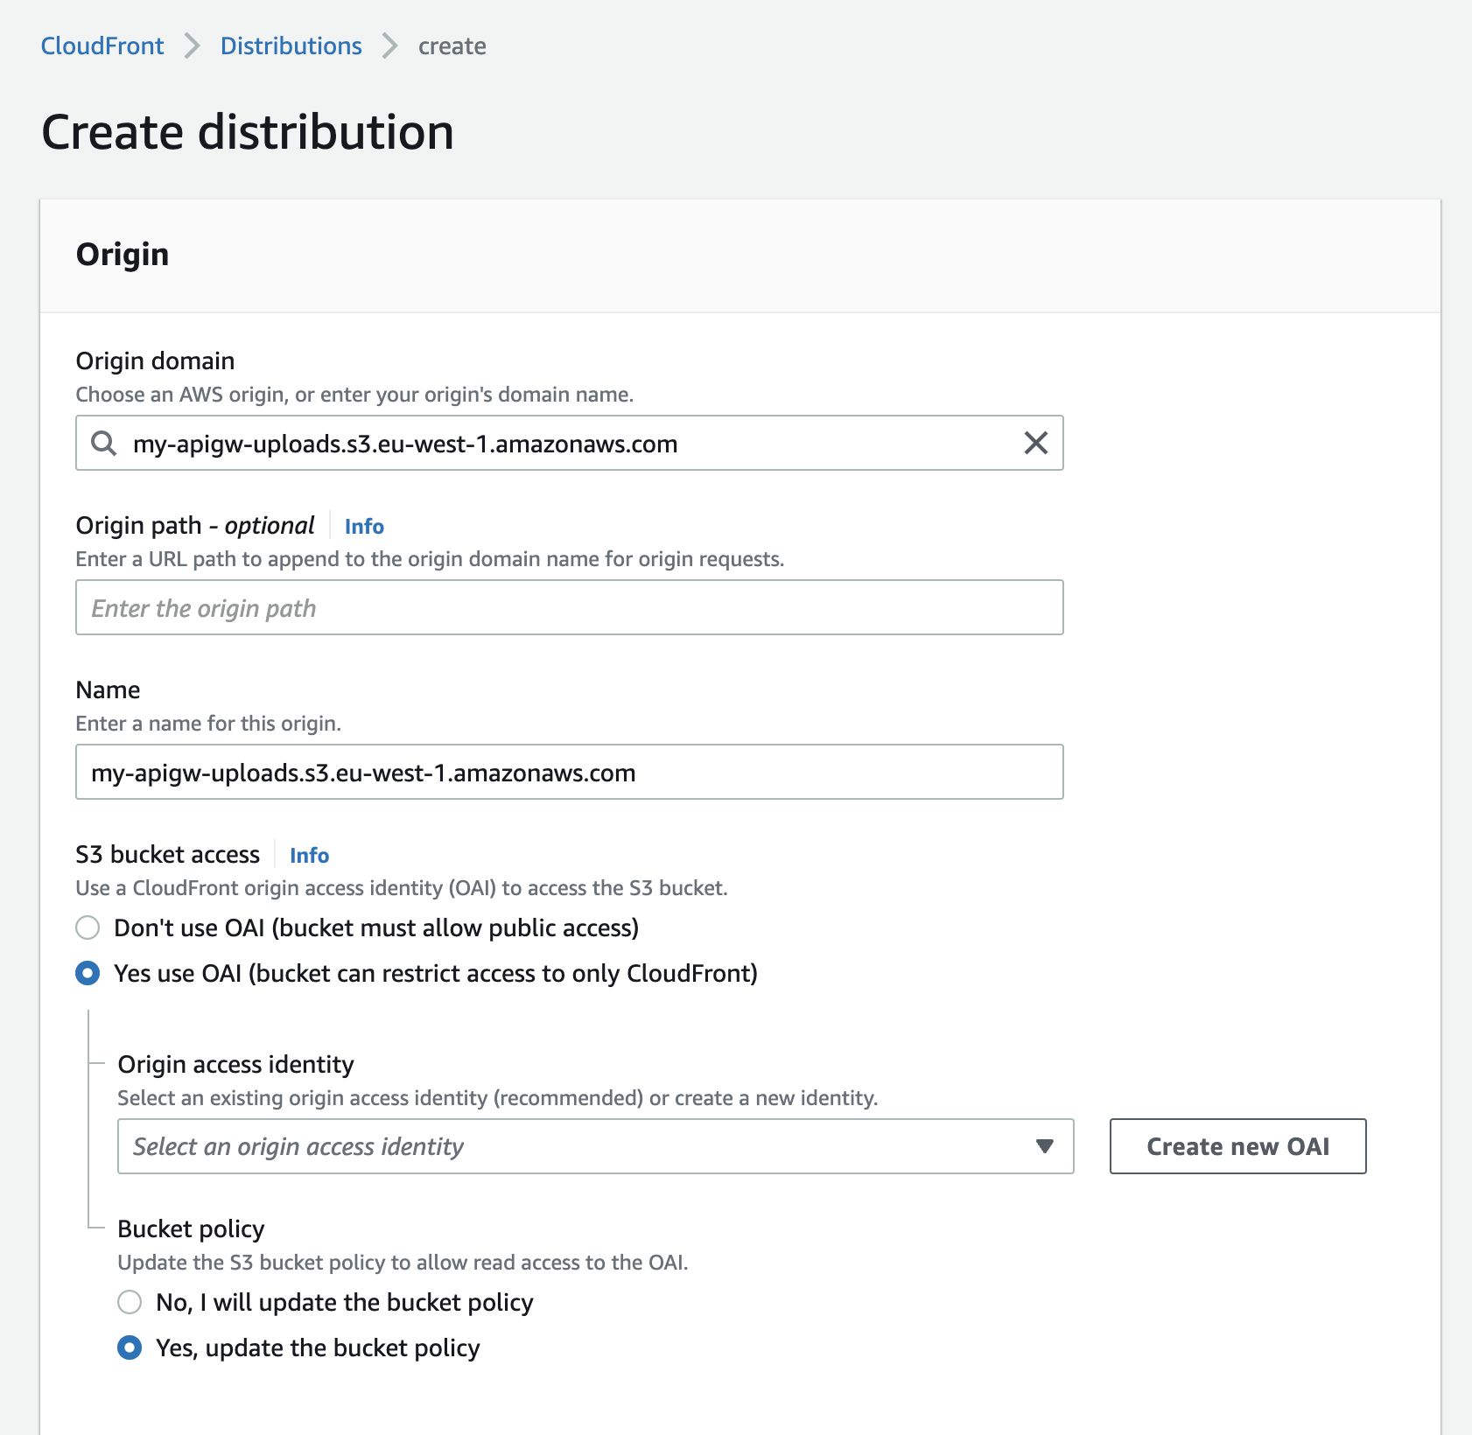Choose Yes, update the bucket policy
Viewport: 1472px width, 1435px height.
[130, 1347]
